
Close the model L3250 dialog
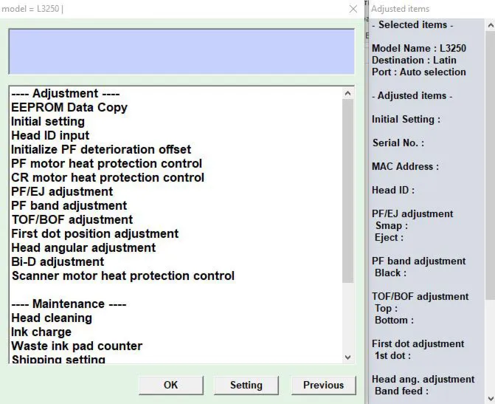(x=353, y=9)
